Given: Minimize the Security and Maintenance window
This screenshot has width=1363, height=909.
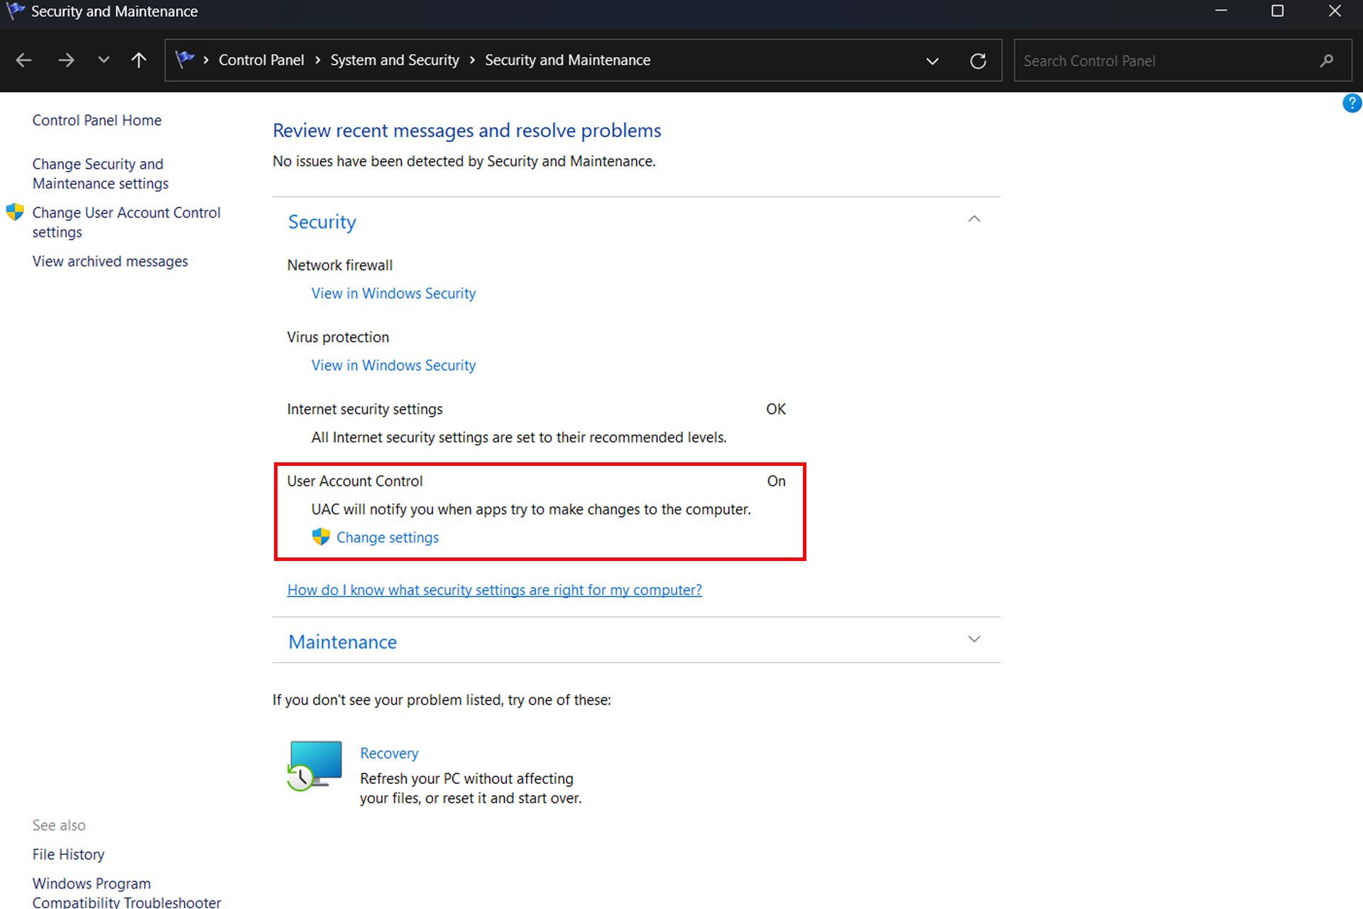Looking at the screenshot, I should (1221, 11).
